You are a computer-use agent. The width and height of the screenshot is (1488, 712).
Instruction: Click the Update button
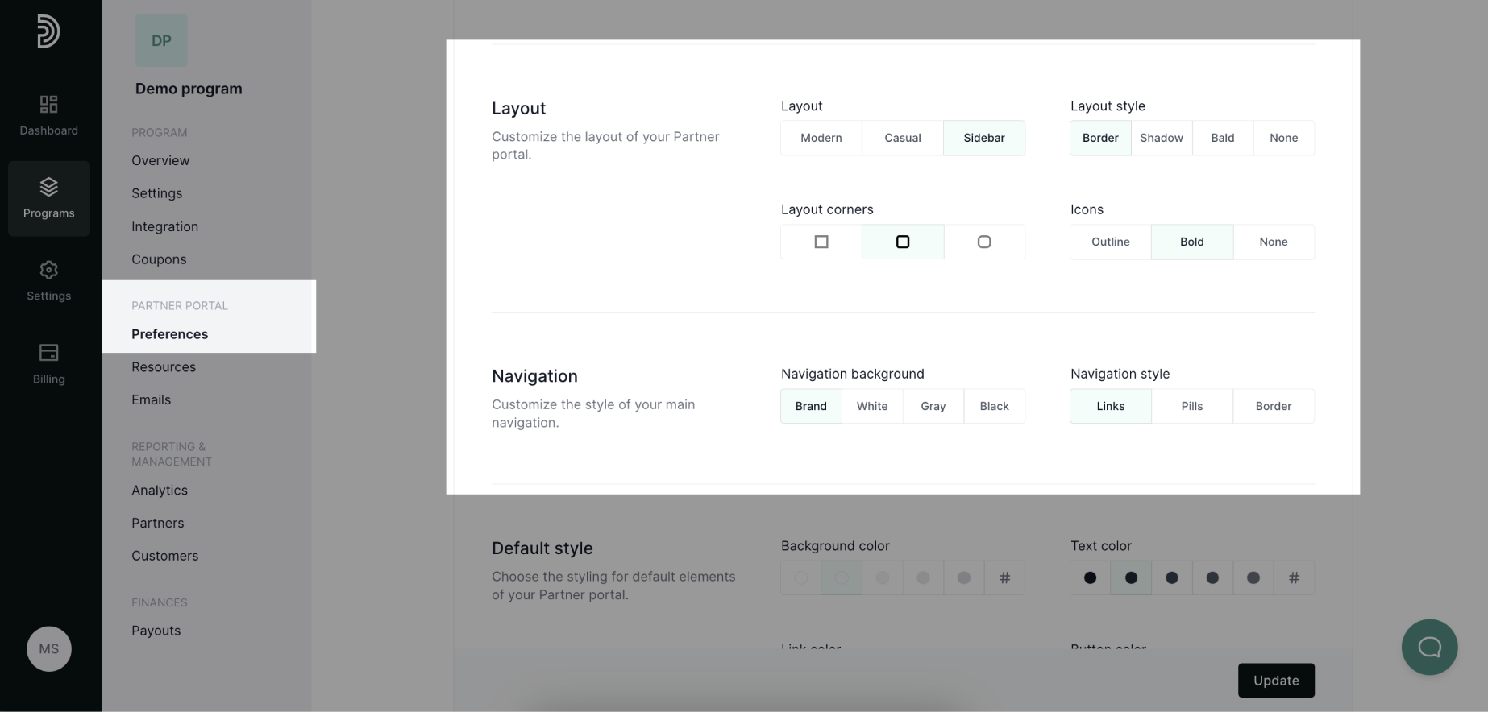coord(1276,681)
